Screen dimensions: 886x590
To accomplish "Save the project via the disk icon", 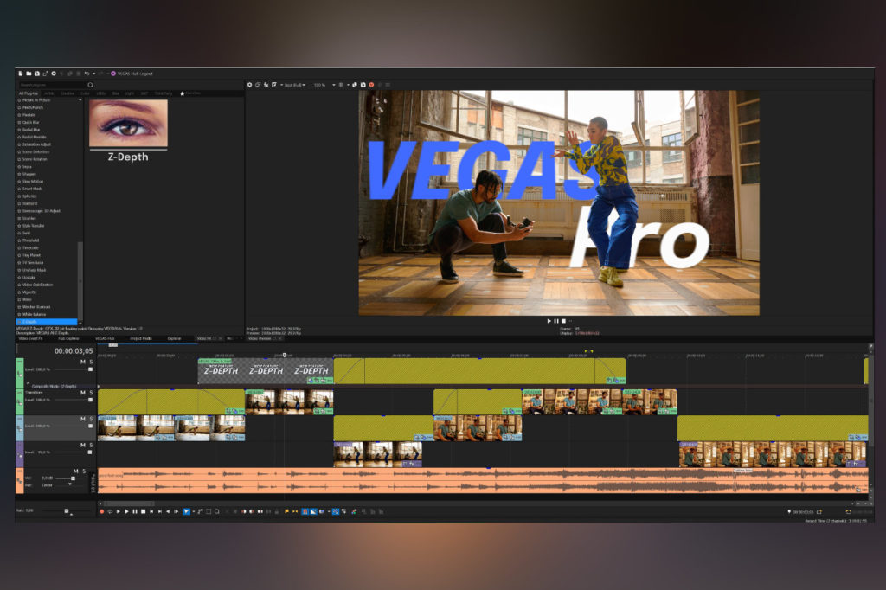I will point(36,74).
